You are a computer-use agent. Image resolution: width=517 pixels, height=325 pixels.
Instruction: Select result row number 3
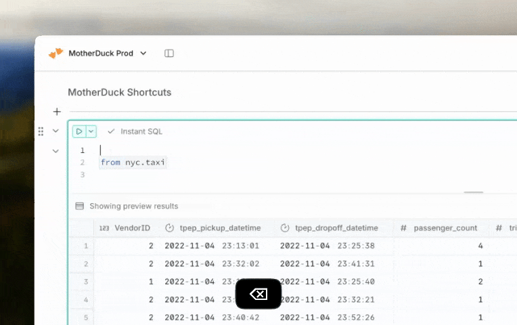[85, 282]
